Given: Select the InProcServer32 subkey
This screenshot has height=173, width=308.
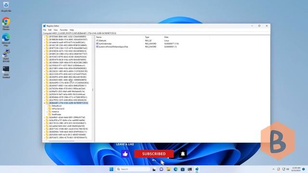Looking at the screenshot, I should pyautogui.click(x=58, y=109).
